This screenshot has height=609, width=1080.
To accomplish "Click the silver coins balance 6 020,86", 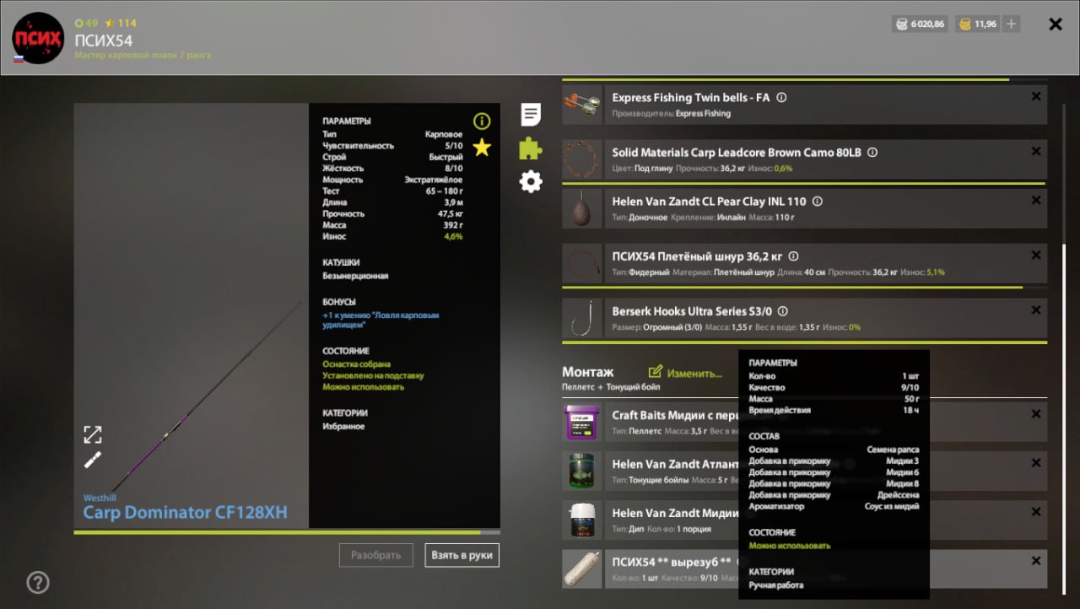I will [921, 24].
